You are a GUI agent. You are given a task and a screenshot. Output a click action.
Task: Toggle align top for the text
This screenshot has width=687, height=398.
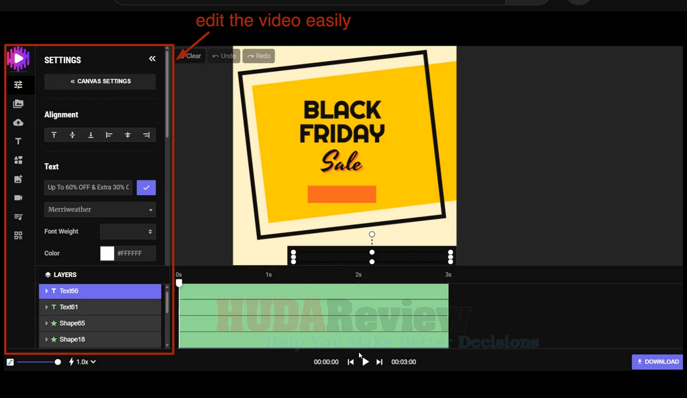pos(54,135)
